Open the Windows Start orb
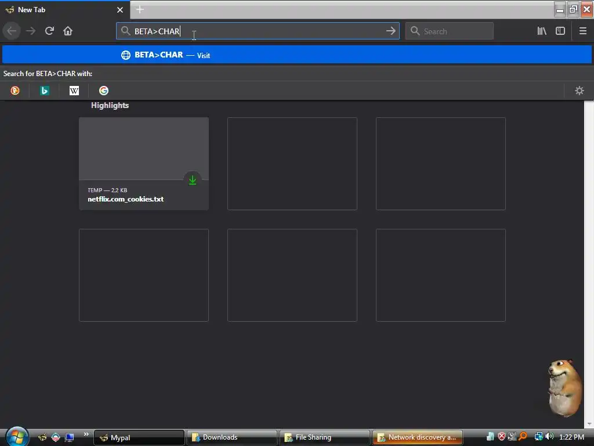594x446 pixels. (x=17, y=437)
